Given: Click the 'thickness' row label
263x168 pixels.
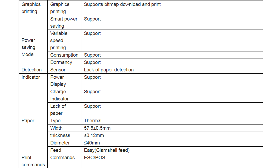Looking at the screenshot, I should [60, 135].
